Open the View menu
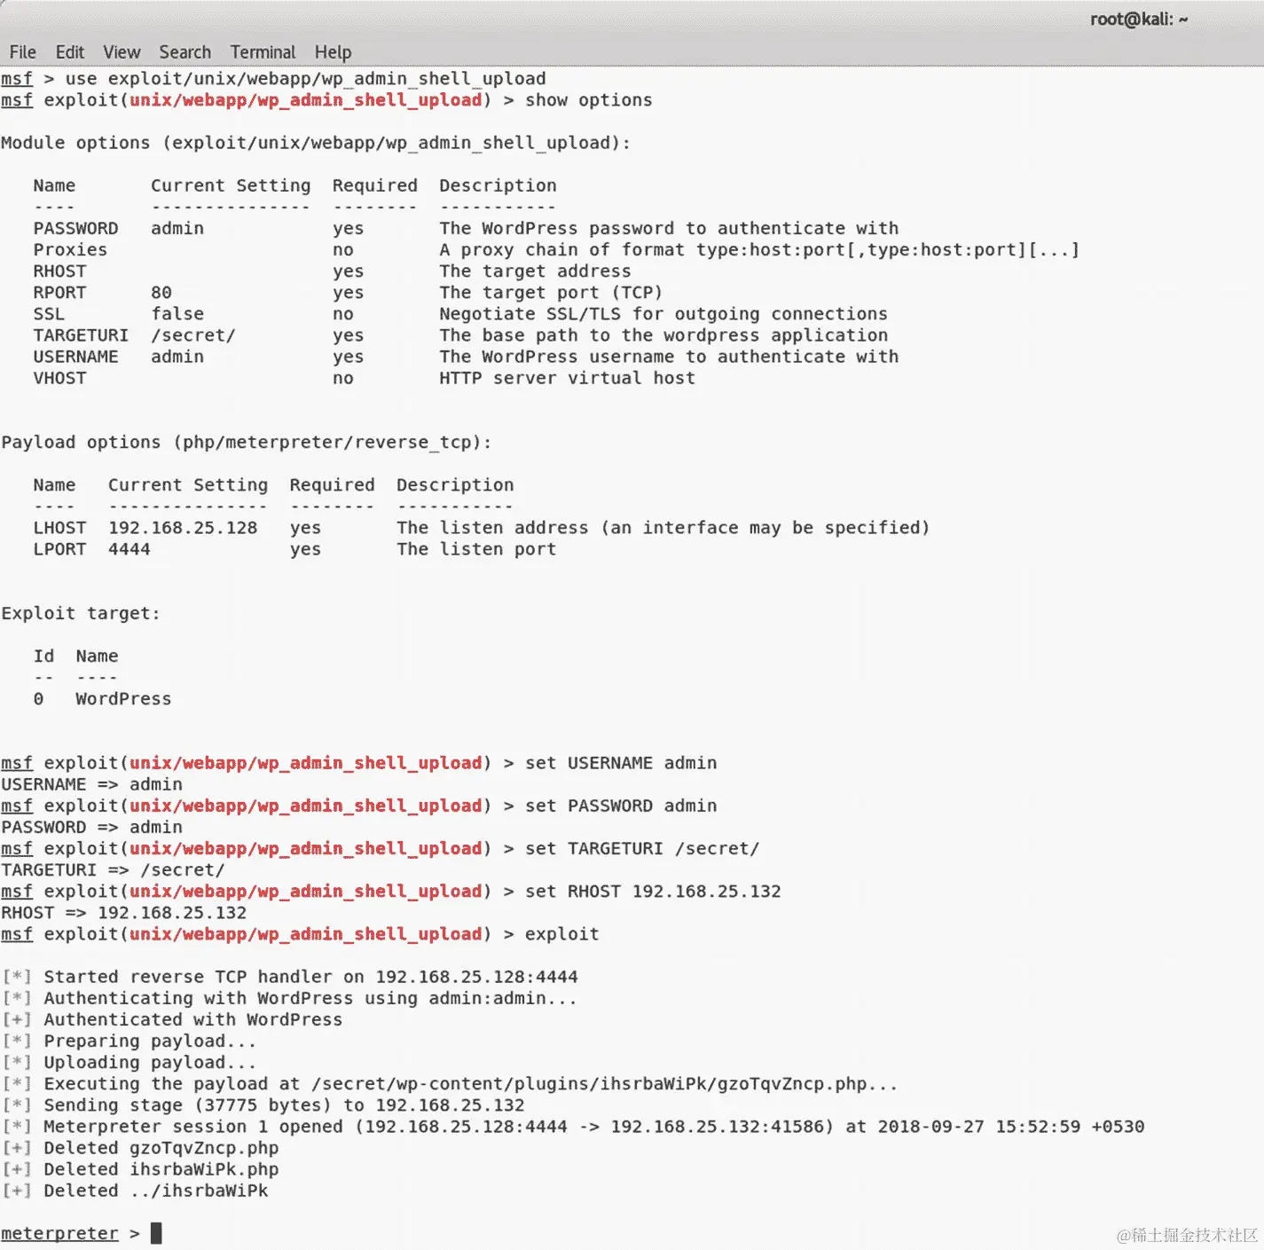The height and width of the screenshot is (1250, 1264). pos(122,52)
